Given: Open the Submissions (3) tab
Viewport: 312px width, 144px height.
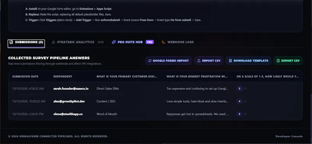Looking at the screenshot, I should point(26,43).
